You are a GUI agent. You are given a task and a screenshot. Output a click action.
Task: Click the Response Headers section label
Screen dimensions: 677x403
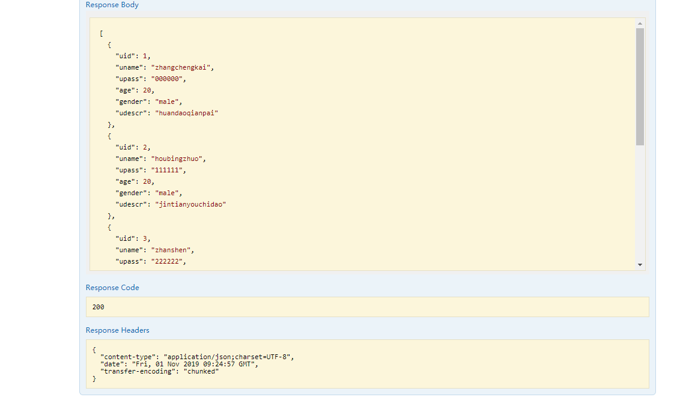tap(117, 330)
